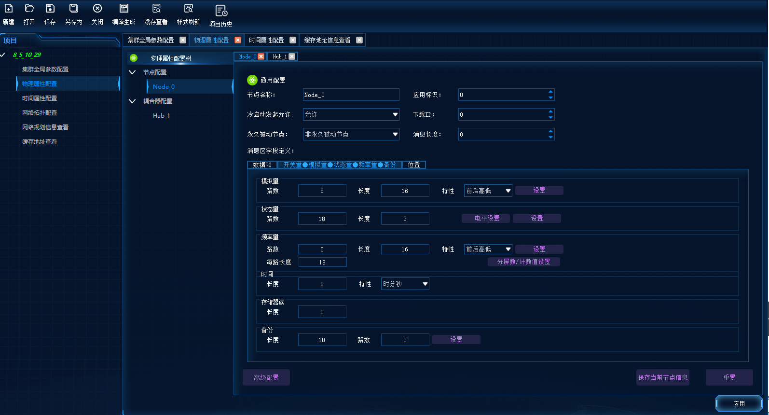This screenshot has width=769, height=415.
Task: Close the 时间属性配置 tab
Action: coord(293,40)
